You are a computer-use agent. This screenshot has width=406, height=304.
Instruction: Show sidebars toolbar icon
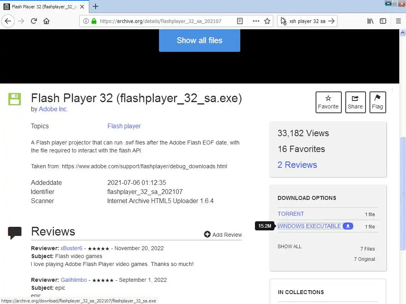coord(383,21)
